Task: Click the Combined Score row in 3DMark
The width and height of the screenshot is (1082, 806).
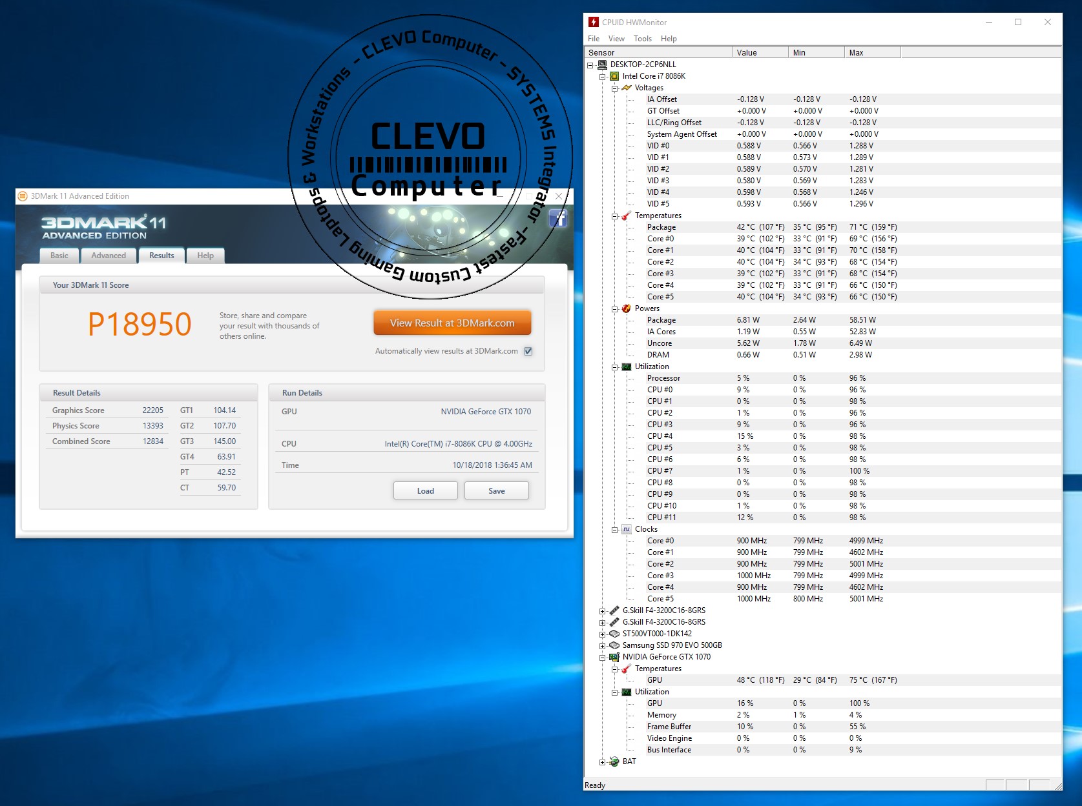Action: pos(108,441)
